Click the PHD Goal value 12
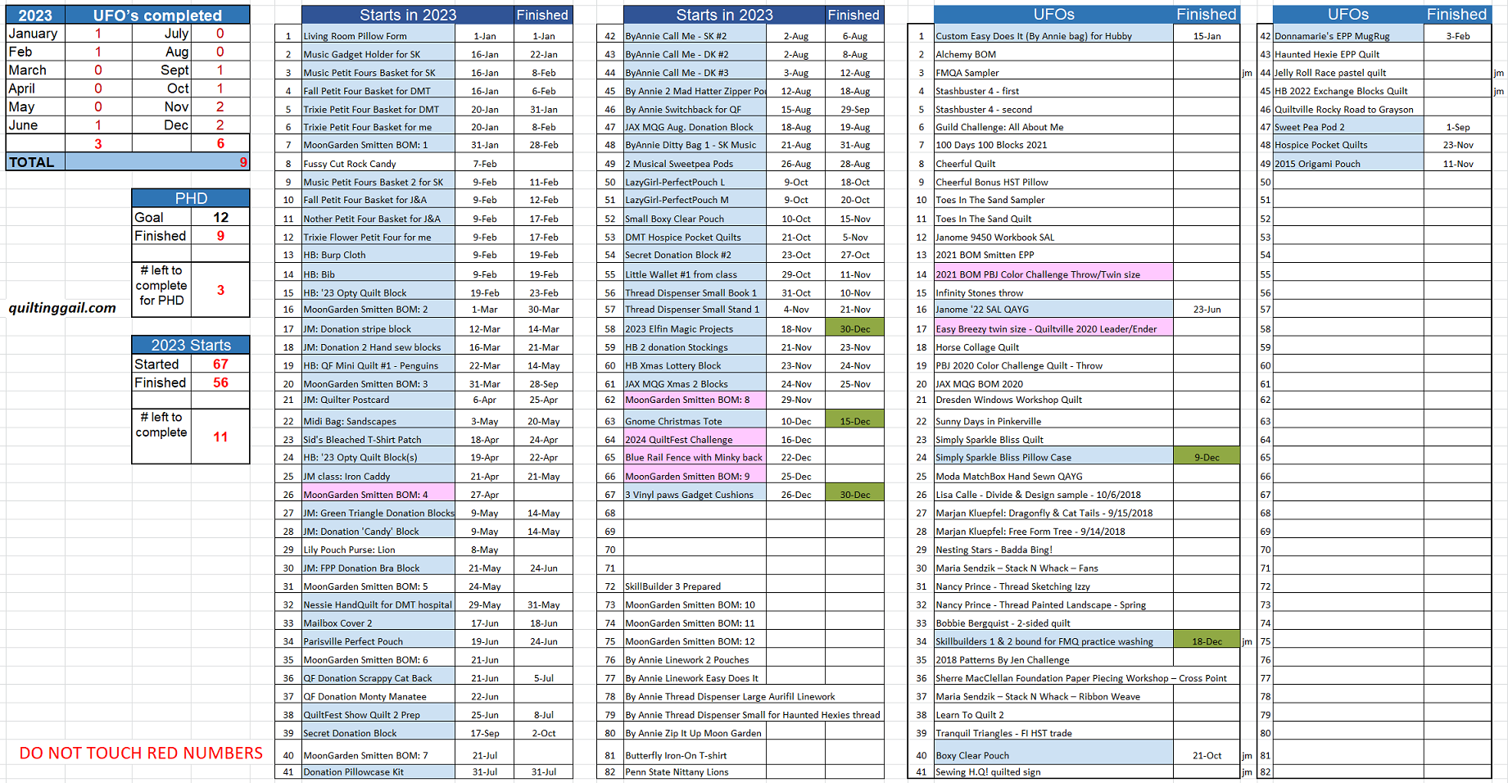 (x=220, y=217)
